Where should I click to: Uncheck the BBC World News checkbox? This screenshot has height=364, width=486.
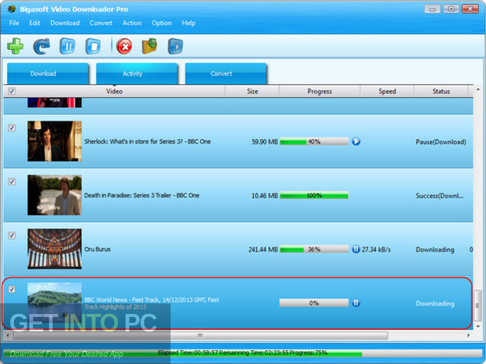pyautogui.click(x=12, y=289)
